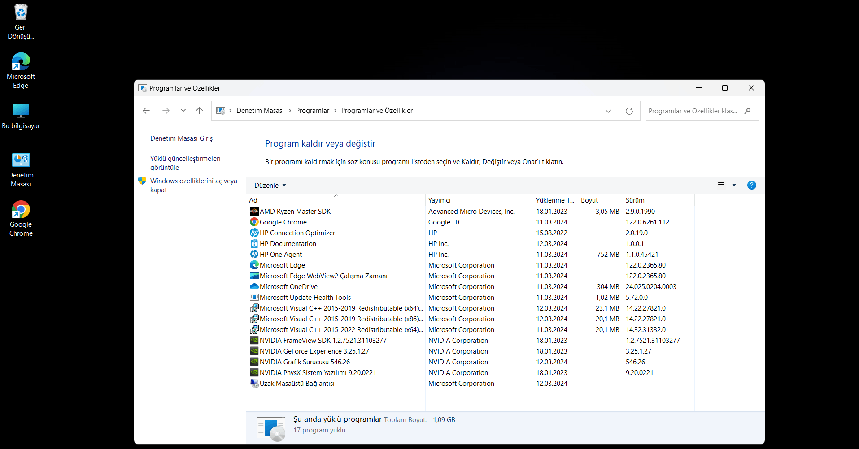Open the recent locations chevron
The width and height of the screenshot is (859, 449).
183,111
